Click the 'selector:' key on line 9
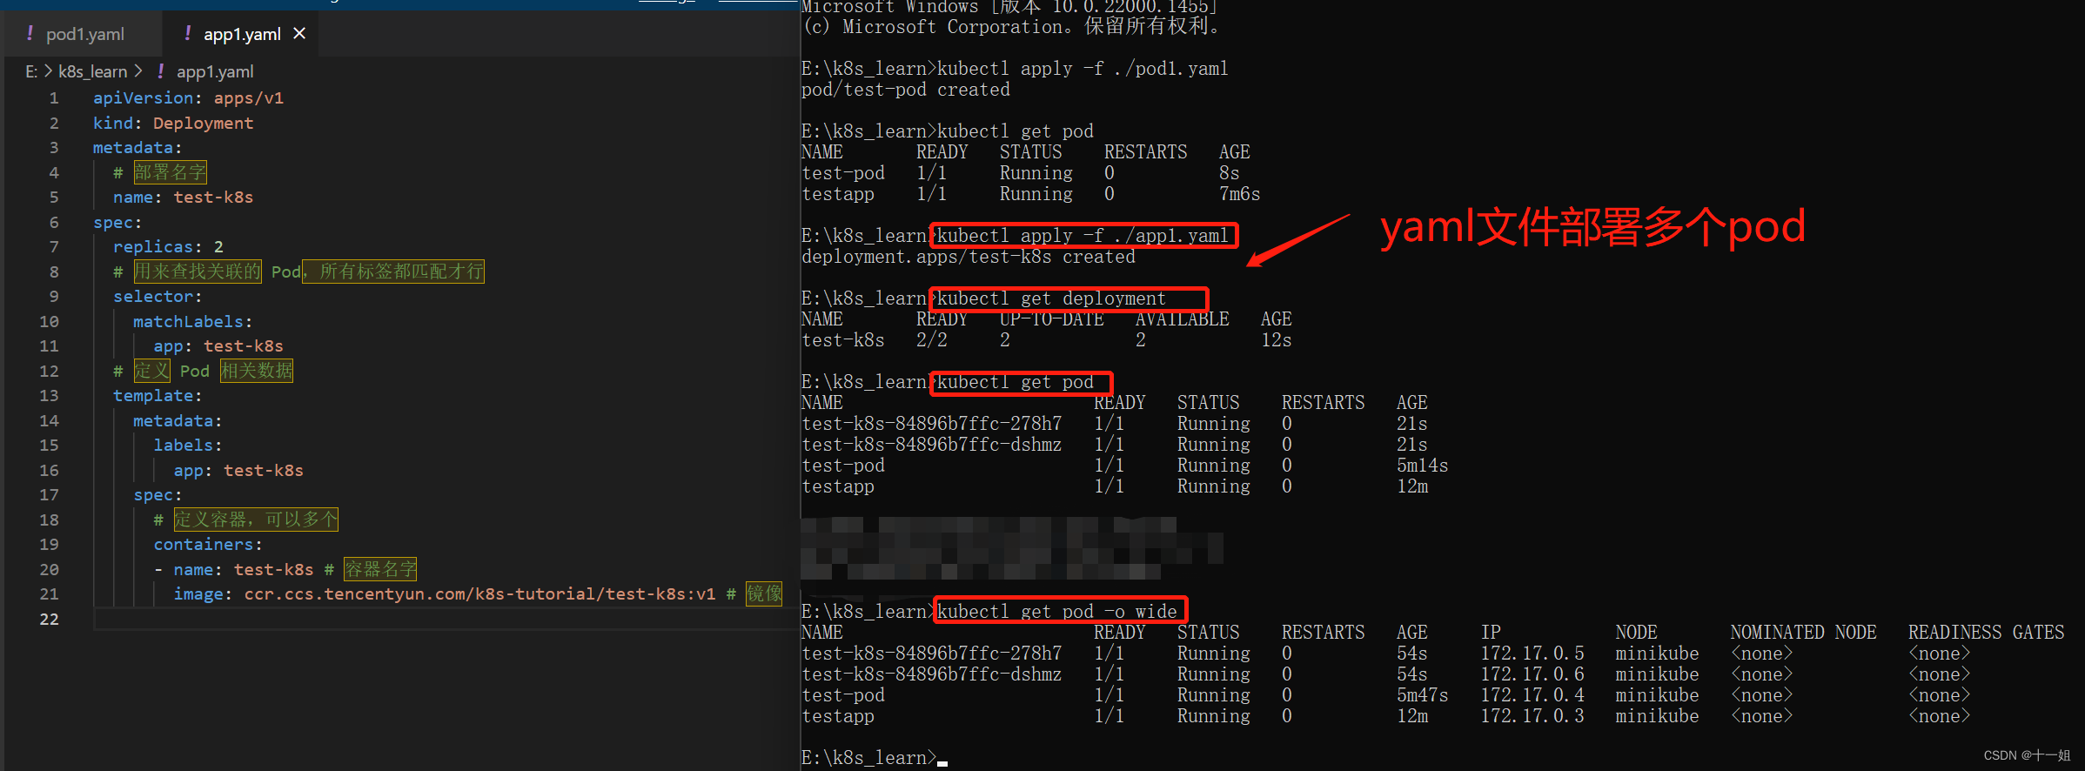The image size is (2085, 771). (x=157, y=296)
